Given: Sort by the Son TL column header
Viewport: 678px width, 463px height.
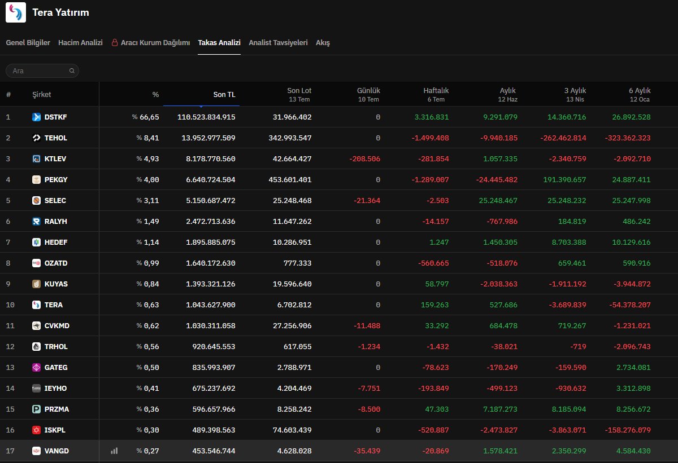Looking at the screenshot, I should (x=224, y=95).
